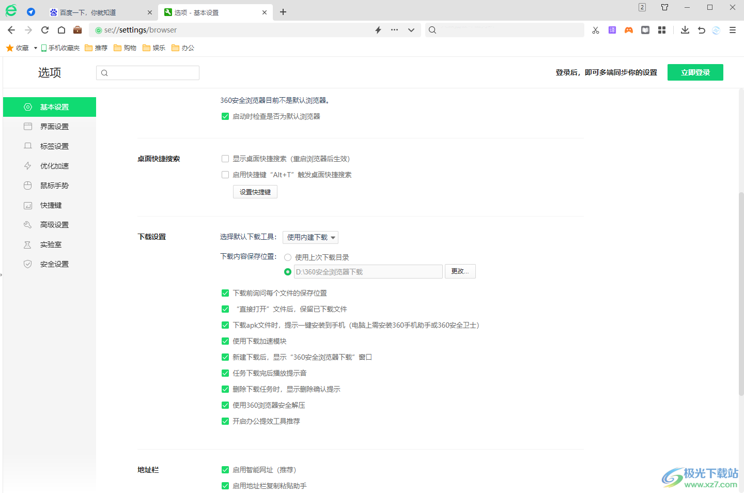Click the browser back arrow
This screenshot has width=744, height=493.
coord(11,30)
